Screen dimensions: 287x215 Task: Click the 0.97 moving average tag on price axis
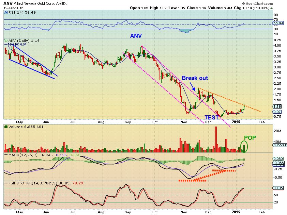[x=277, y=112]
